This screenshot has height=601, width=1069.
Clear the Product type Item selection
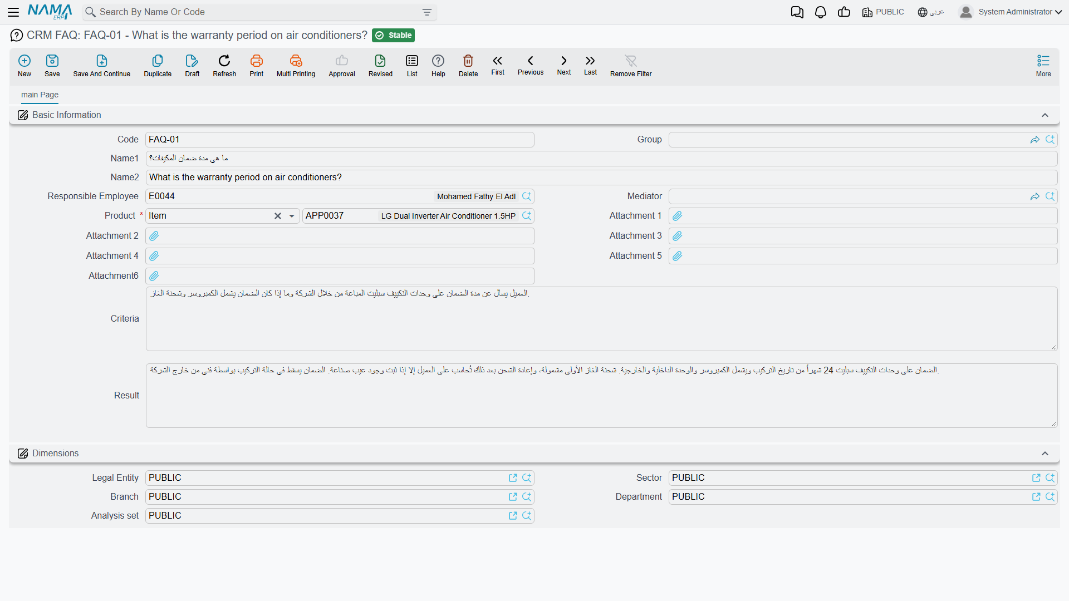(278, 216)
